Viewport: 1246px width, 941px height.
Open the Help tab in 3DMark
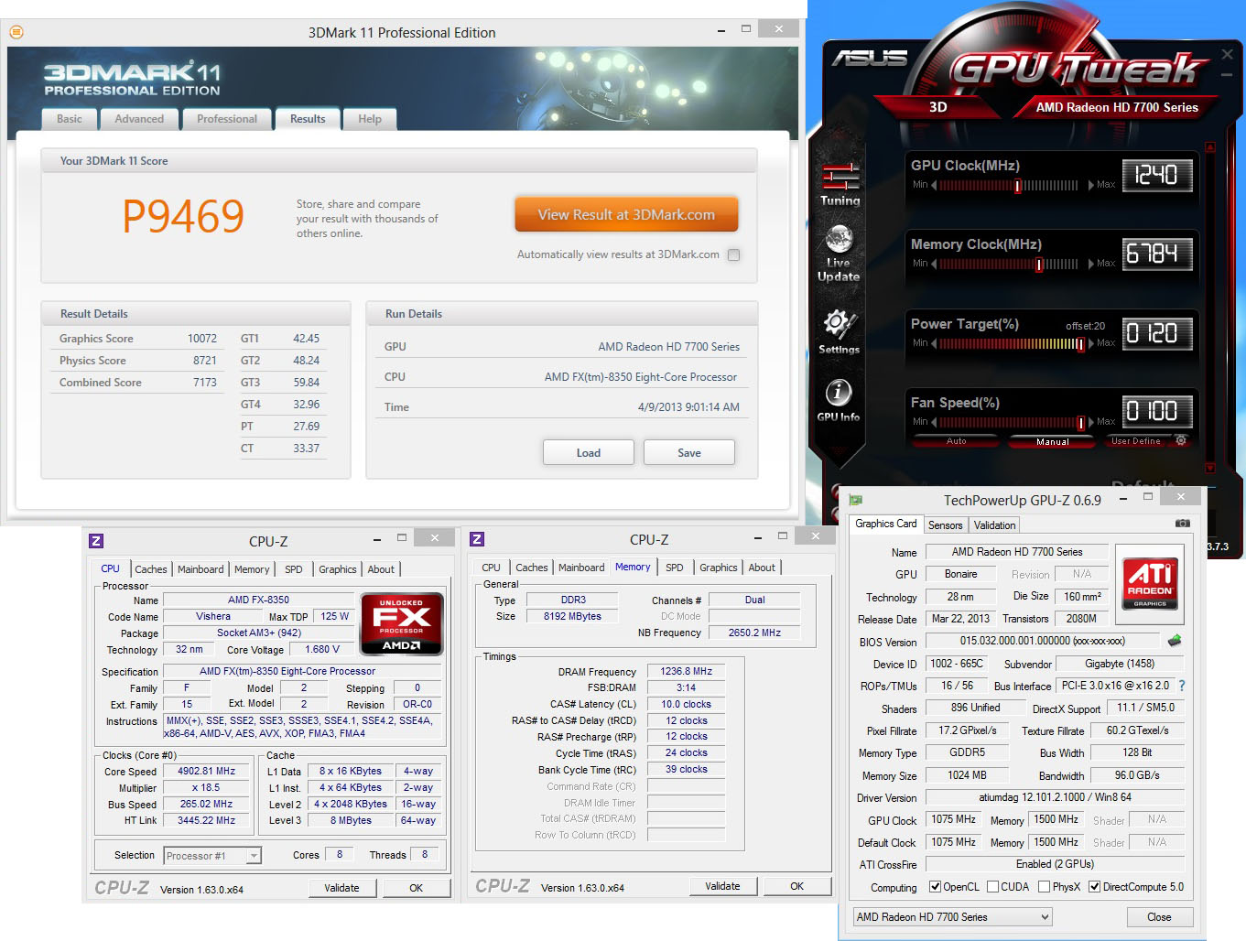point(370,119)
